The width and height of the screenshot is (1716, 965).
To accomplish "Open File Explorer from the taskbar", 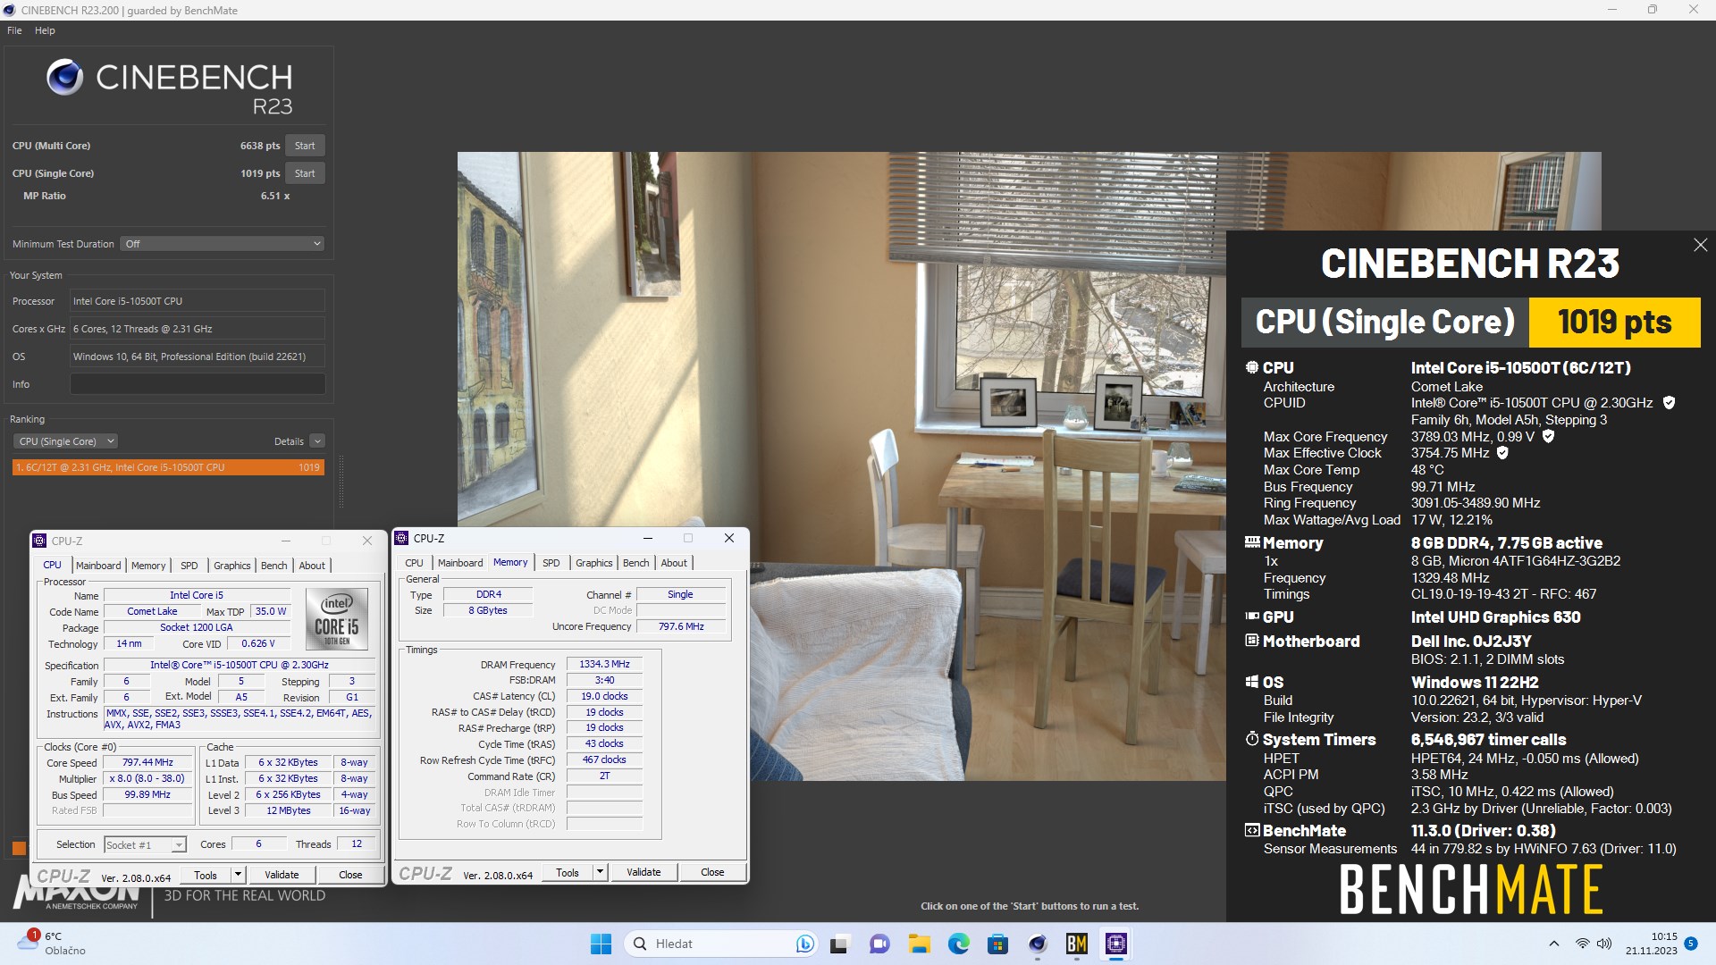I will 919,944.
